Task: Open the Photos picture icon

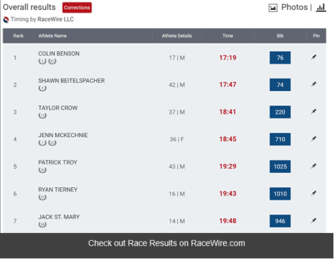Action: click(273, 8)
